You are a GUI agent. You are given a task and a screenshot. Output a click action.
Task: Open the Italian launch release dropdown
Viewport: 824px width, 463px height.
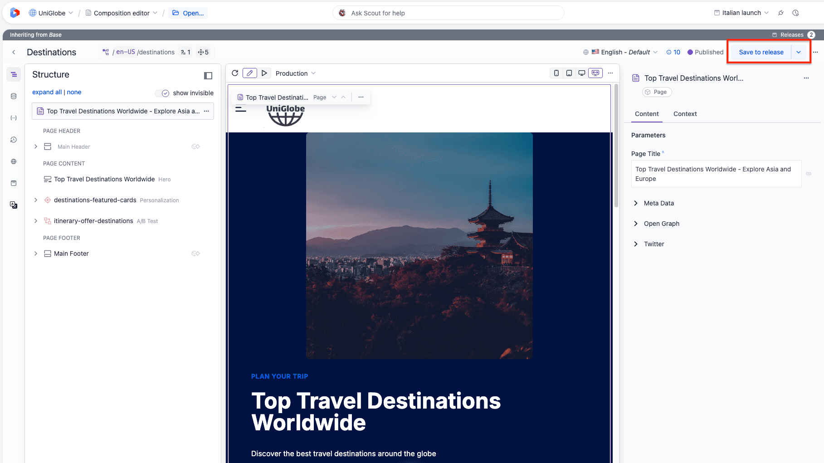coord(741,13)
